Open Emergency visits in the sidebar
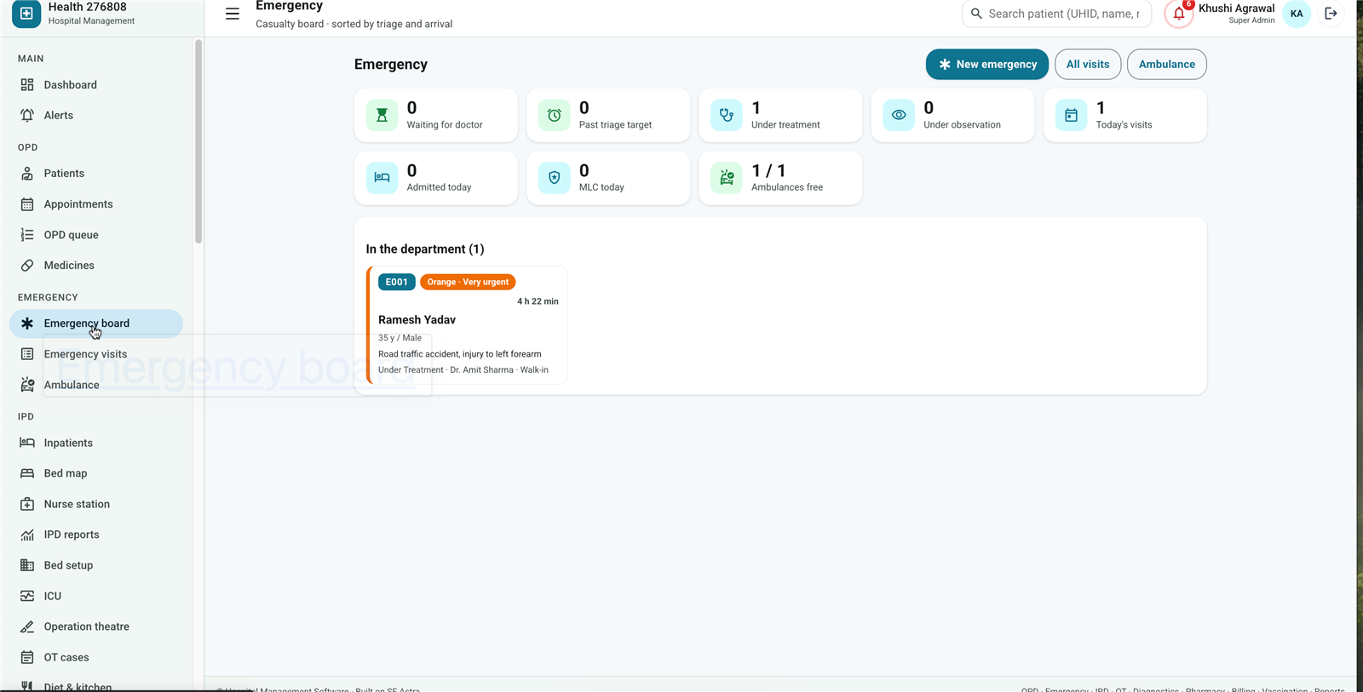This screenshot has height=692, width=1363. (x=96, y=354)
